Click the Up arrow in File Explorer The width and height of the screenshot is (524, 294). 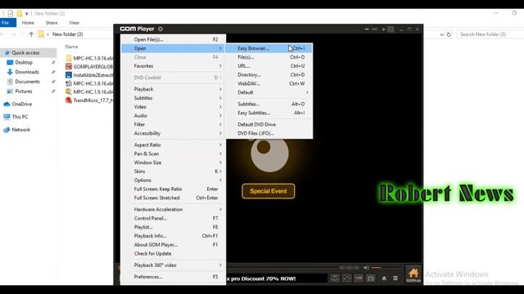tap(31, 34)
